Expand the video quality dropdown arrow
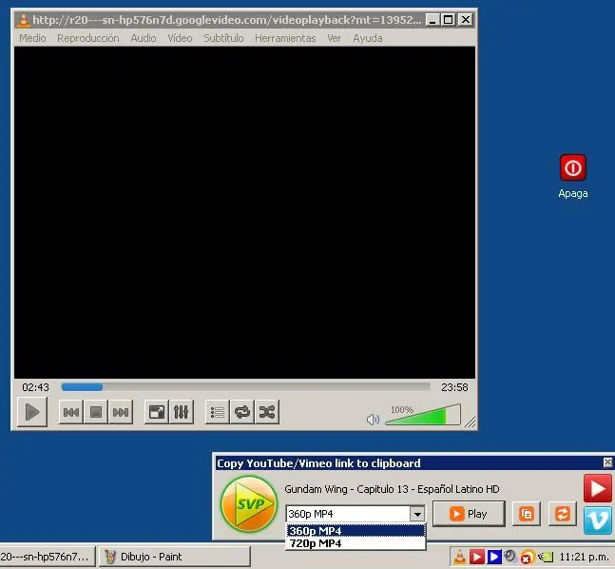Screen dimensions: 615x569 [x=417, y=514]
